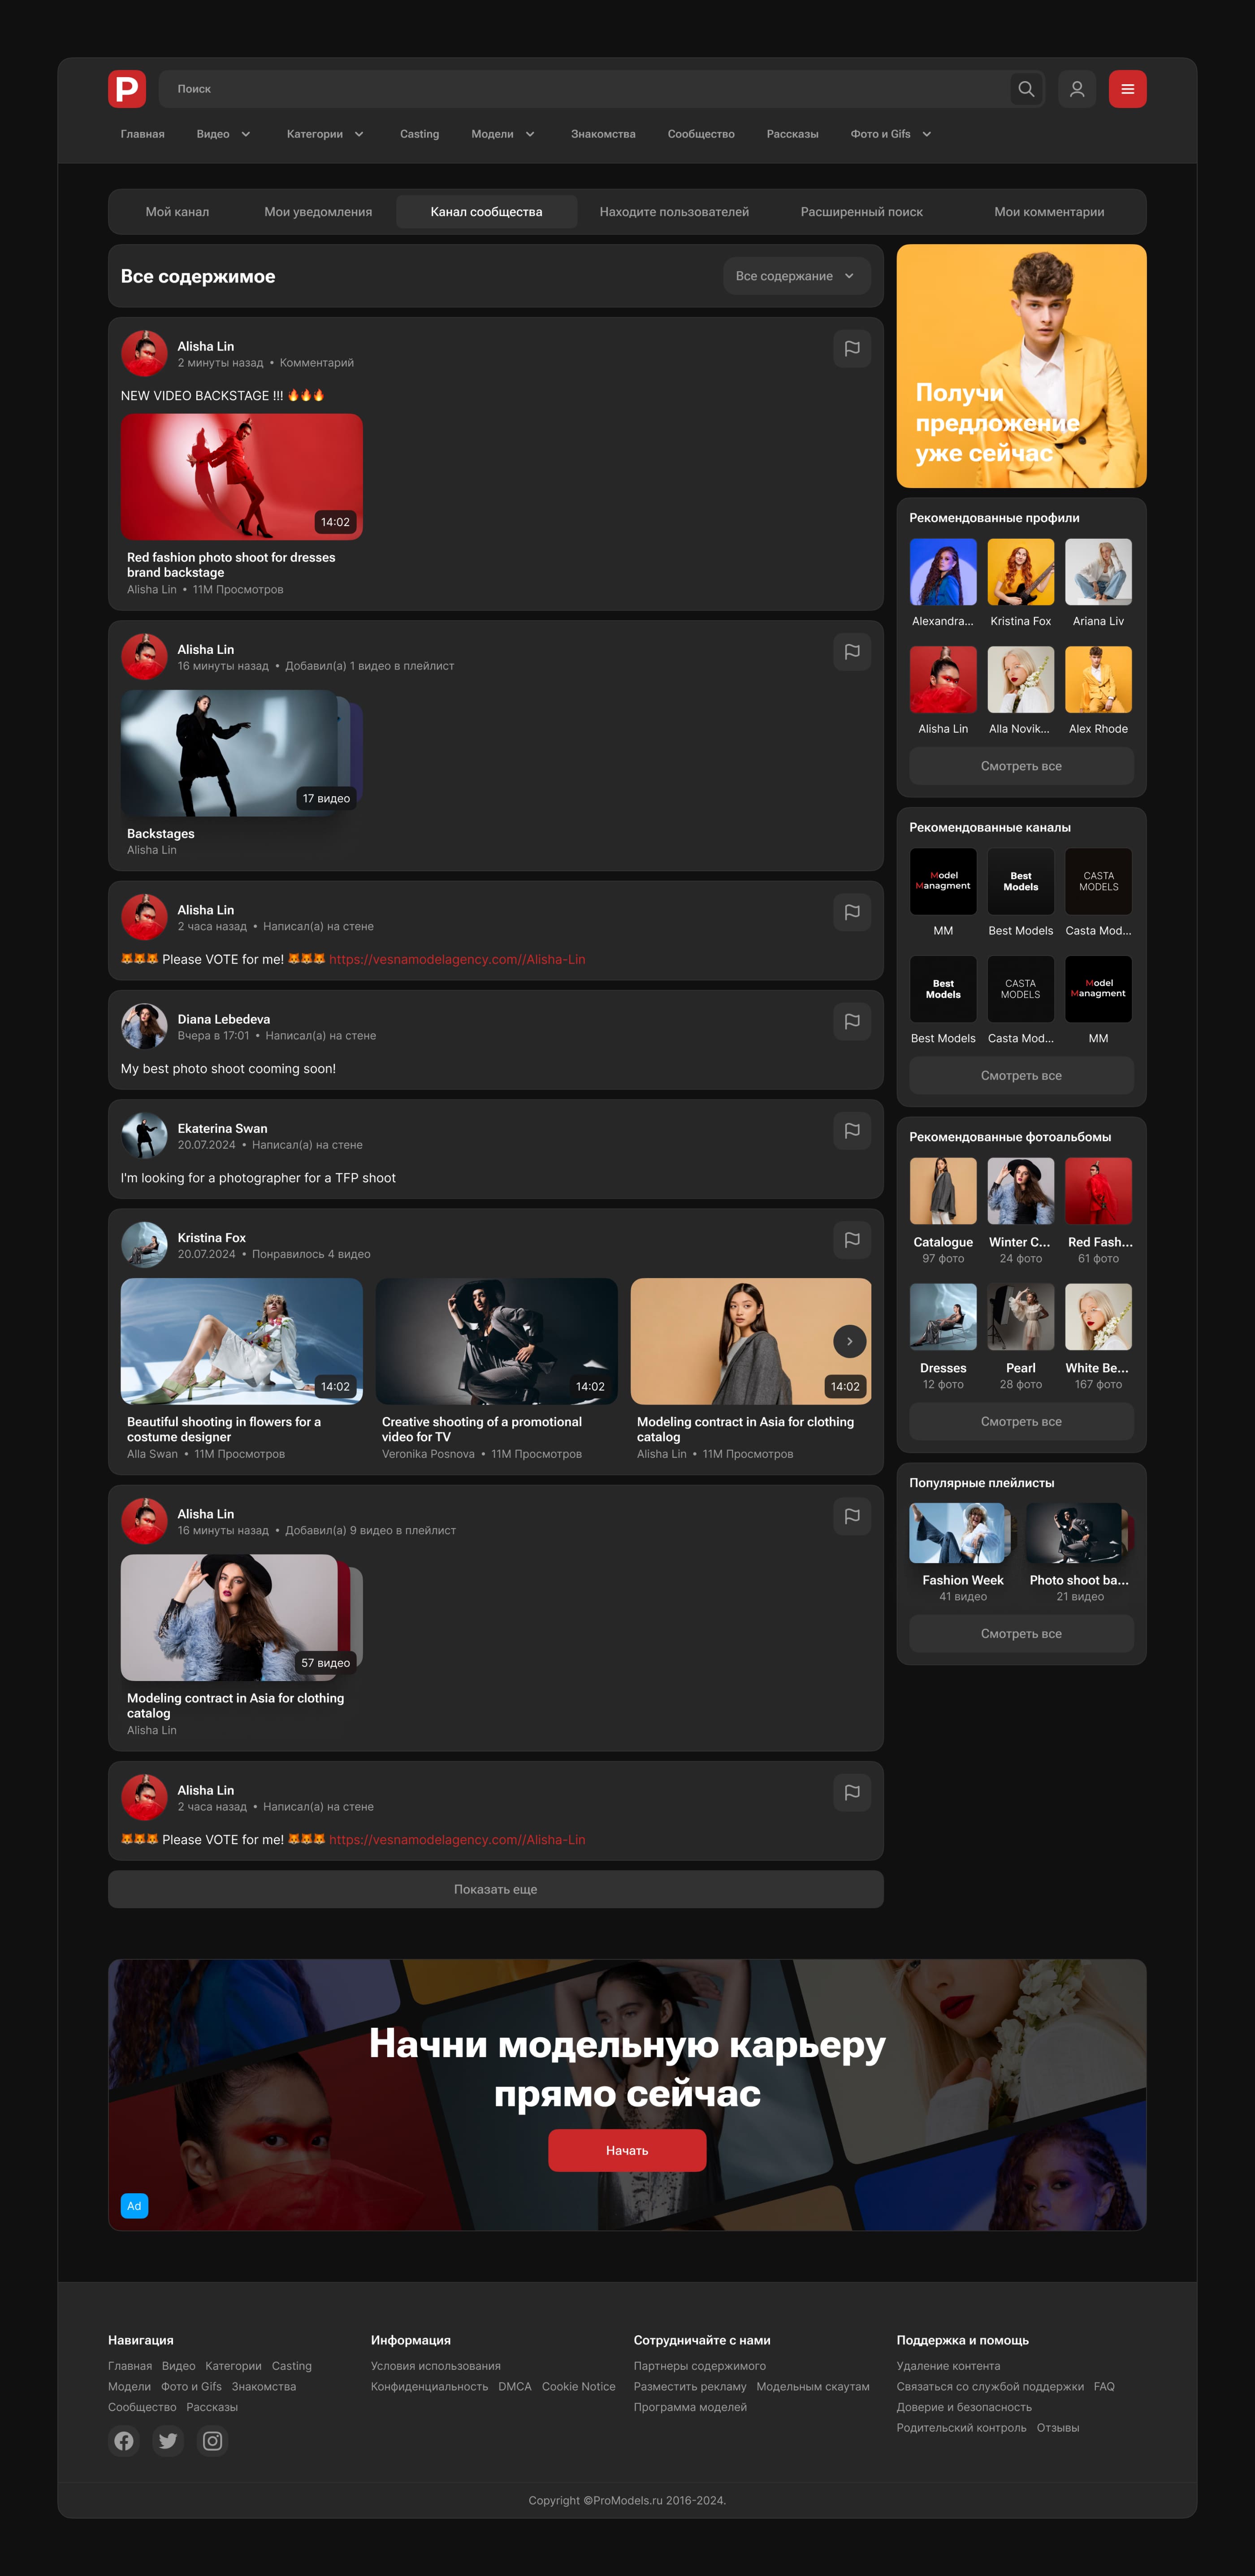Switch to Находите пользователей tab
This screenshot has width=1255, height=2576.
(x=674, y=212)
